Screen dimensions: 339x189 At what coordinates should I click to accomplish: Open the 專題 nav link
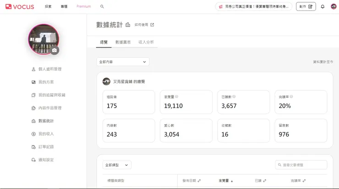point(64,6)
